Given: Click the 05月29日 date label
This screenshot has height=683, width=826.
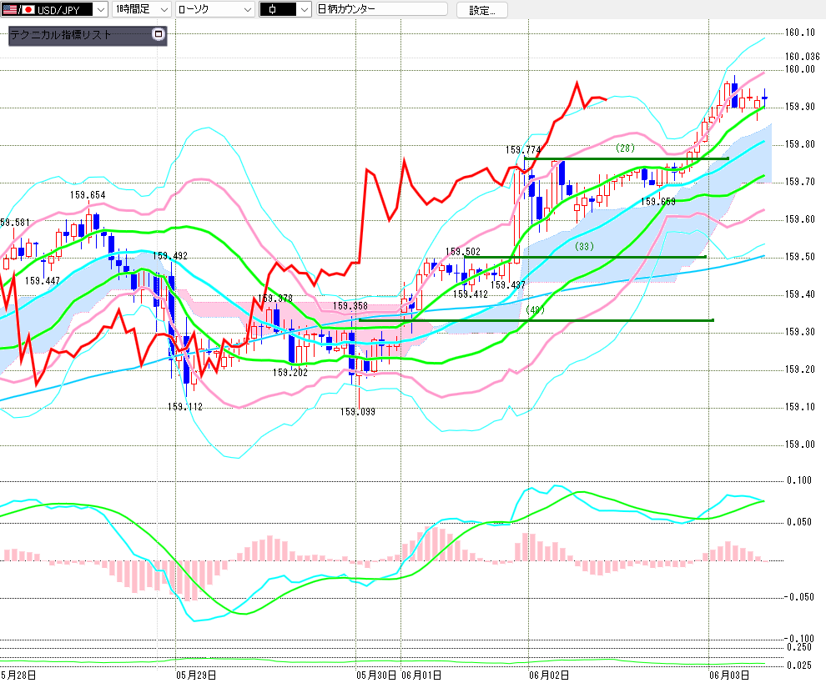Looking at the screenshot, I should pyautogui.click(x=196, y=675).
